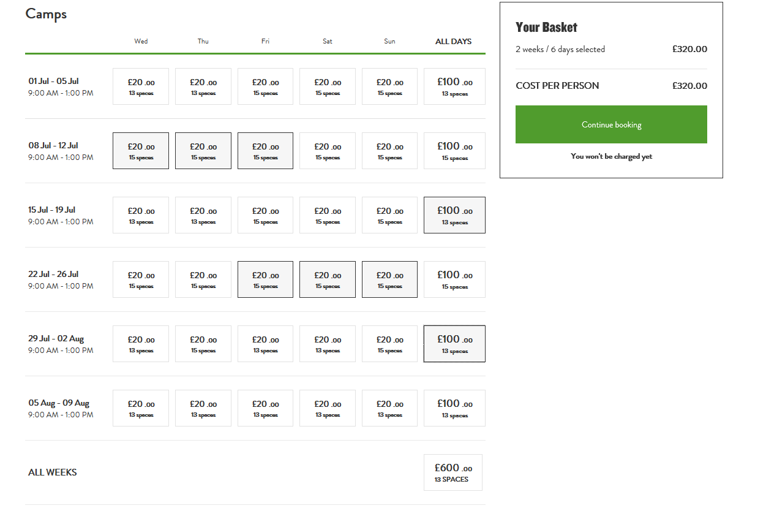Select all days for 01 Jul week

coord(454,86)
